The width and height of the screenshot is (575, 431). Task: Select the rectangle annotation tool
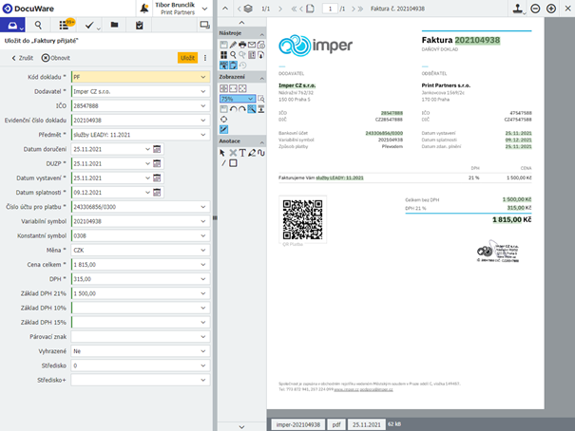[233, 163]
